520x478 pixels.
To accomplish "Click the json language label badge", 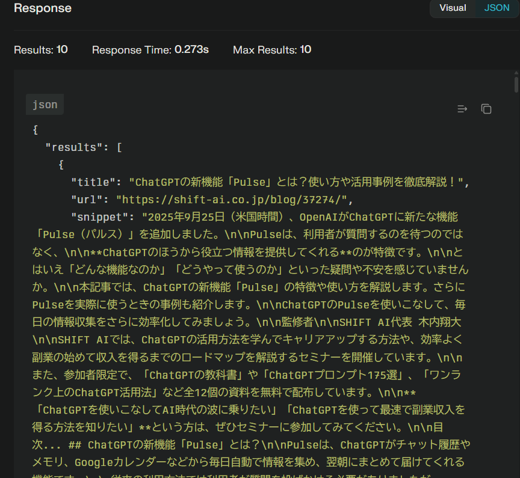I will pos(45,105).
